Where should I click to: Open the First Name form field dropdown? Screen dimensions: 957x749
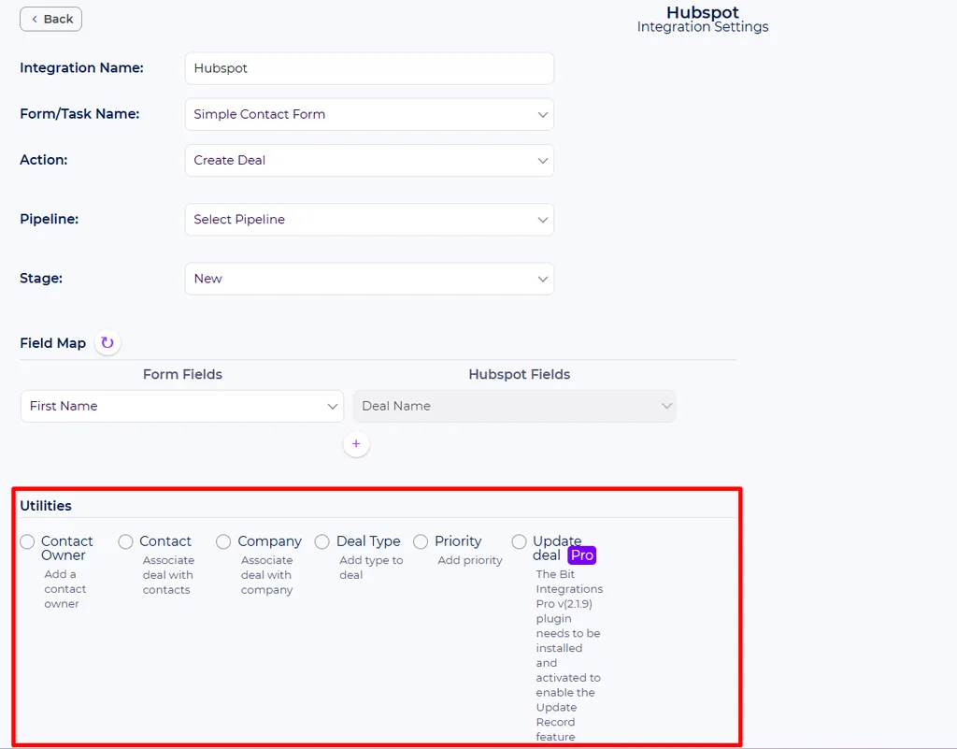tap(182, 406)
